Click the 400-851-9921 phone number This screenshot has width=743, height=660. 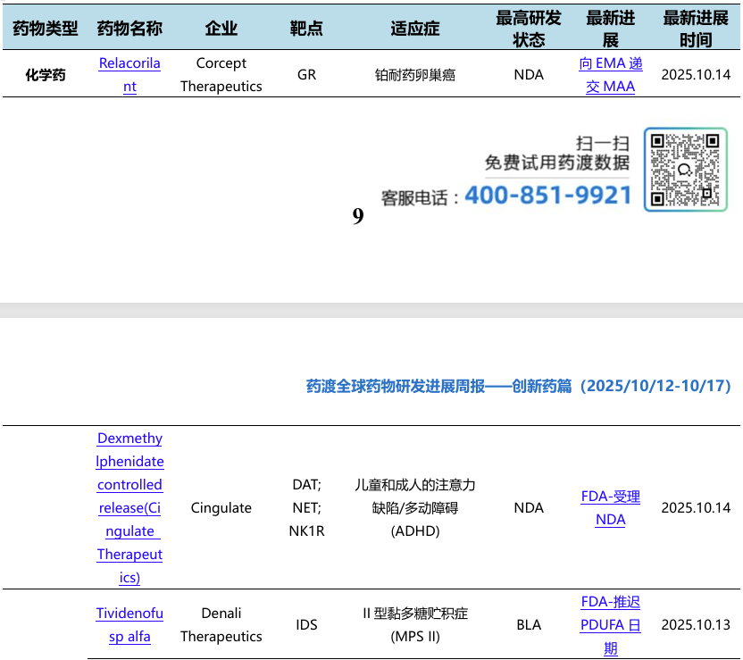click(x=548, y=196)
